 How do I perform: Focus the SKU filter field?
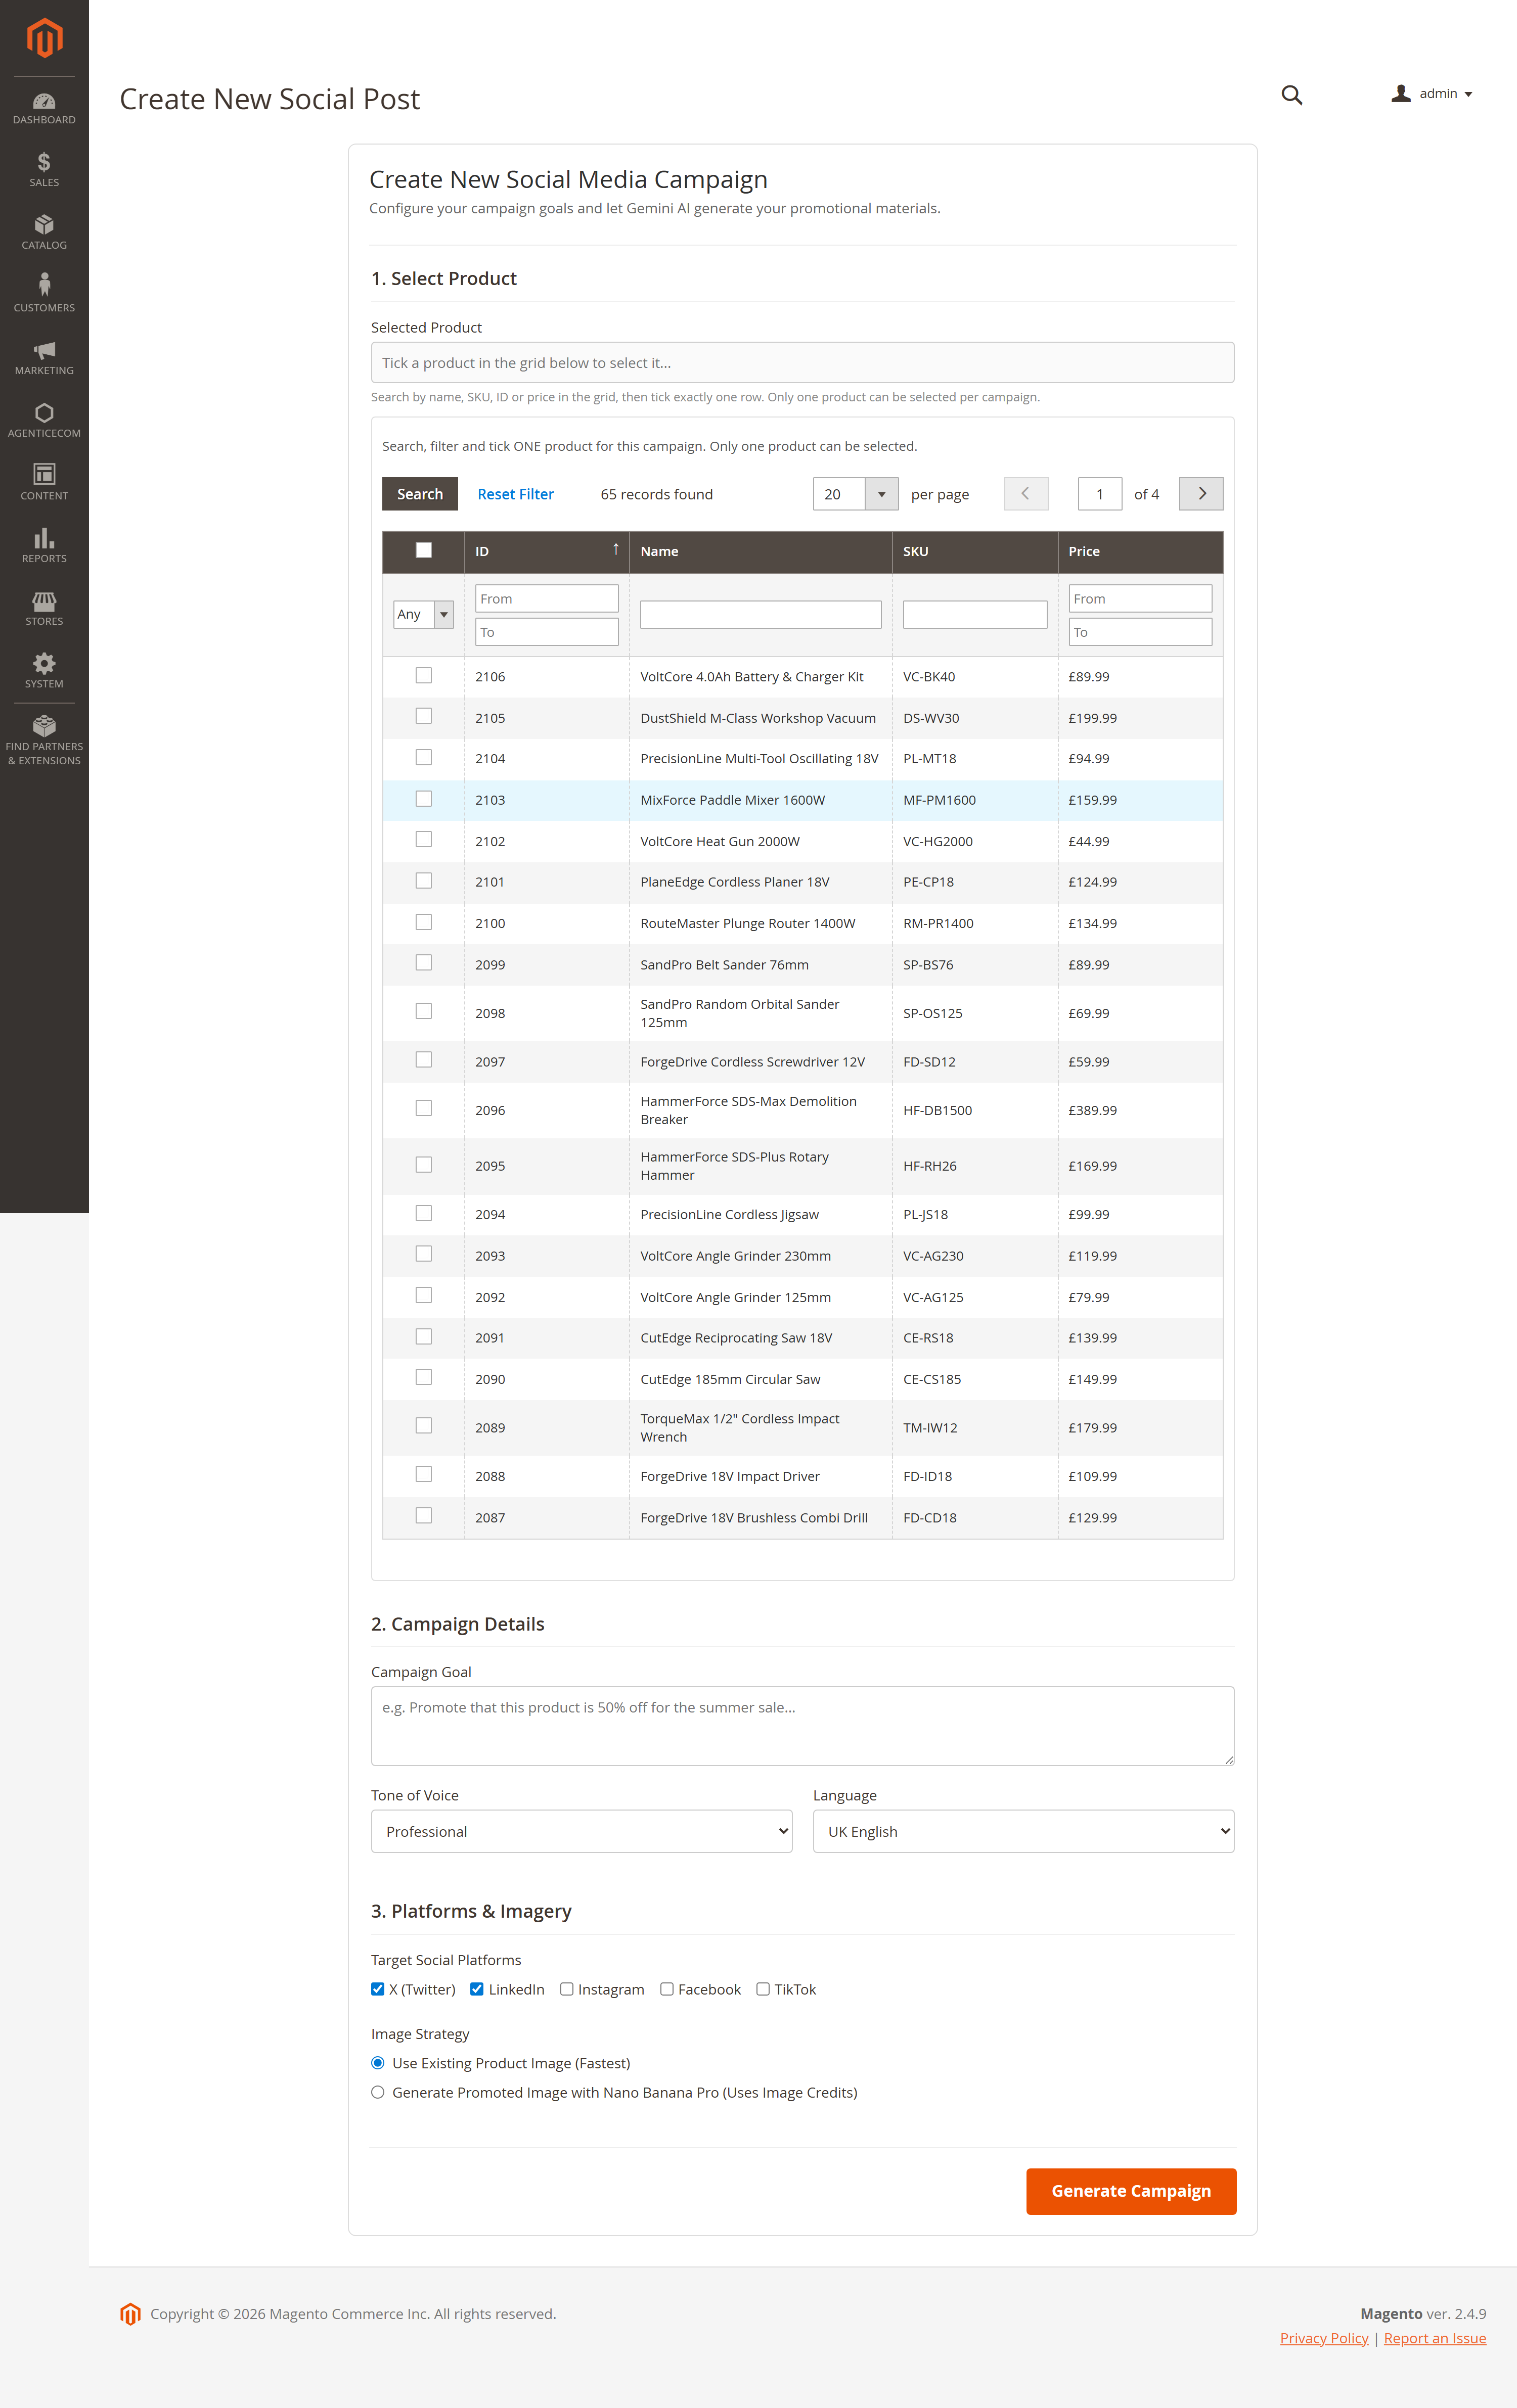click(x=974, y=614)
